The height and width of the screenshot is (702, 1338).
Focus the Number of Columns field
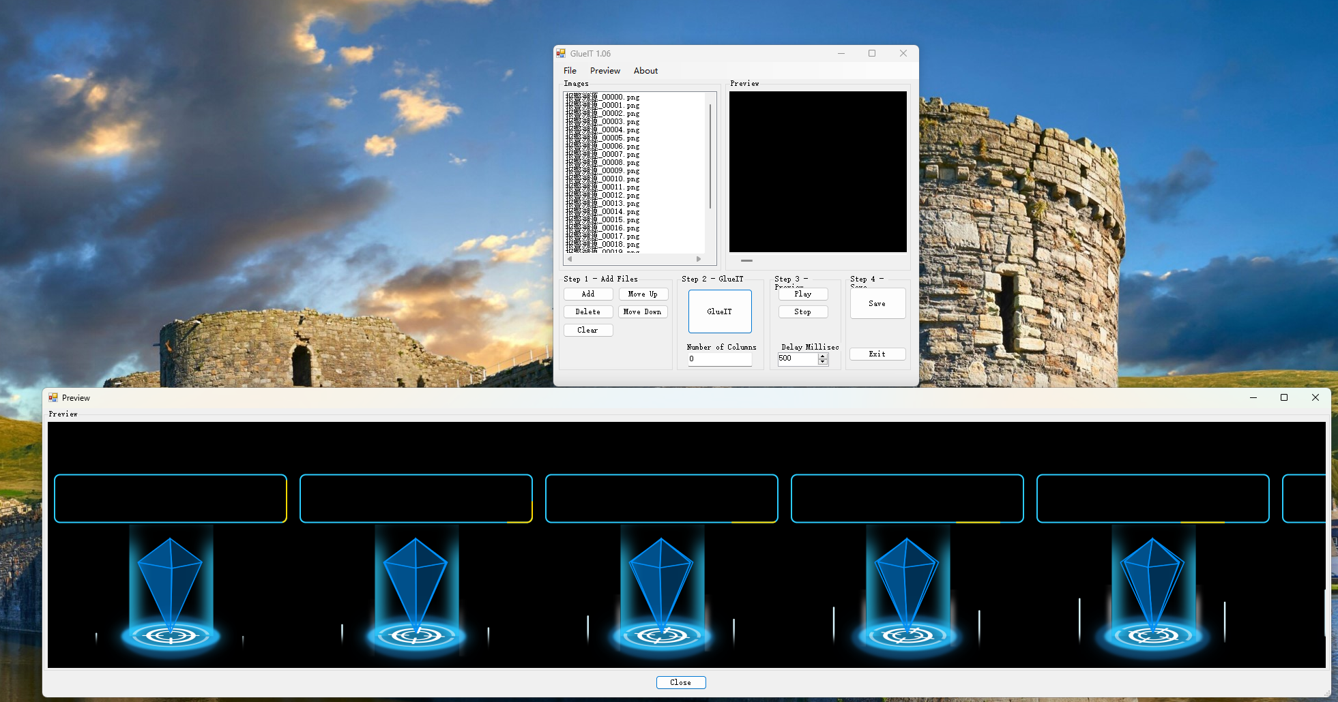pyautogui.click(x=720, y=358)
